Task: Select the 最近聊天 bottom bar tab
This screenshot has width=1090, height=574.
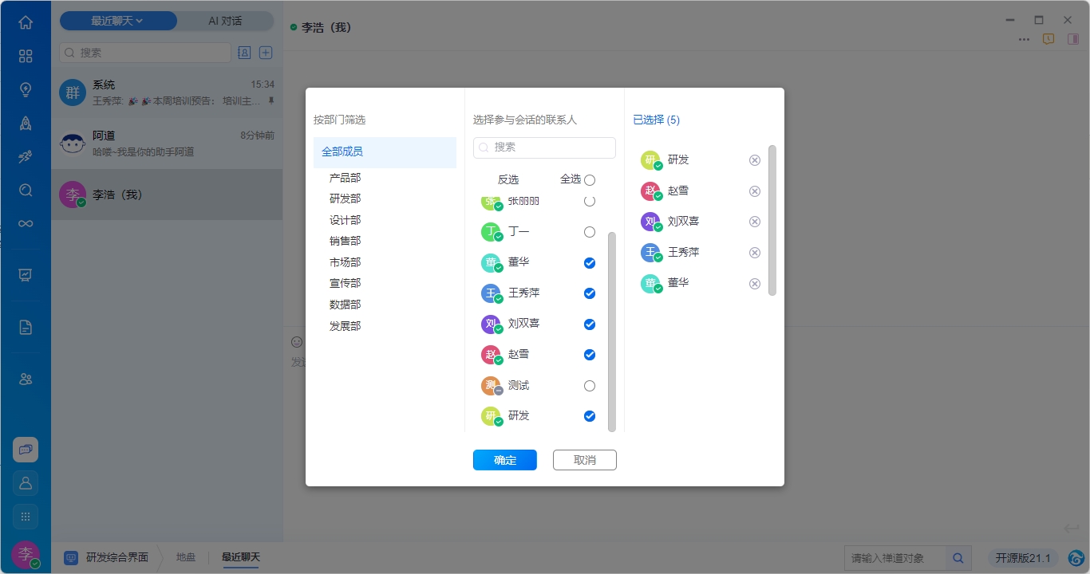Action: (x=241, y=557)
